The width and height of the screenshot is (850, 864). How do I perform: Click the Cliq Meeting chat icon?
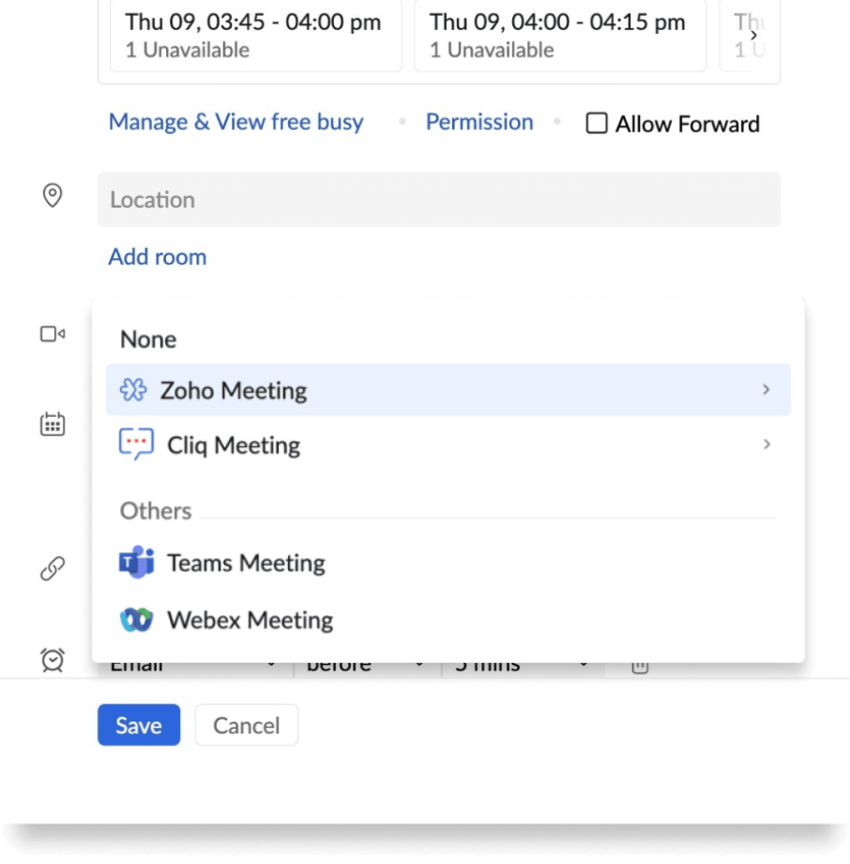point(136,444)
